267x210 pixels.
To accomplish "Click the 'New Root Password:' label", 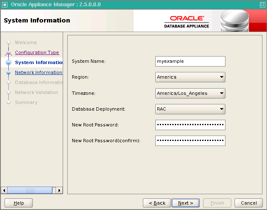I will pos(95,125).
